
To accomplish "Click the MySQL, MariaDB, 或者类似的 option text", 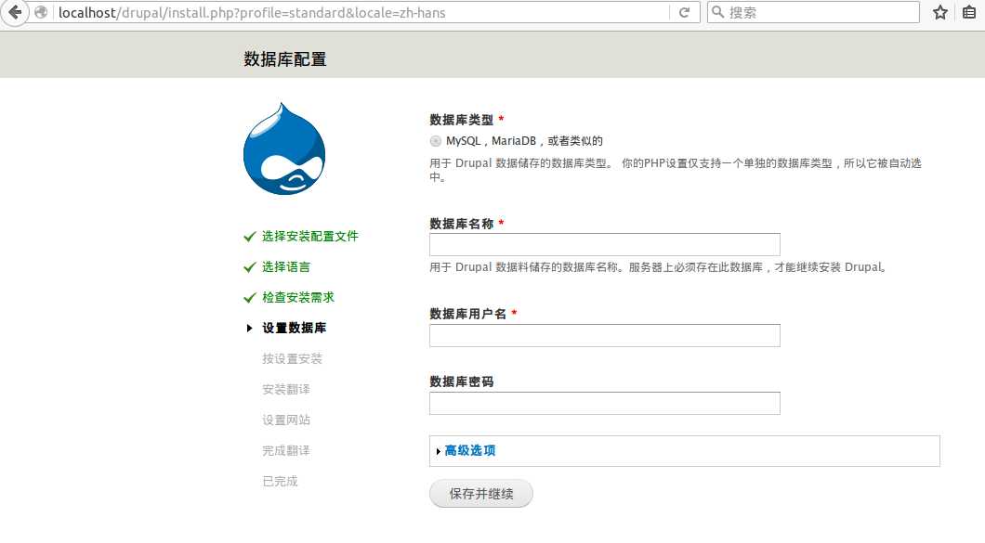I will 524,140.
